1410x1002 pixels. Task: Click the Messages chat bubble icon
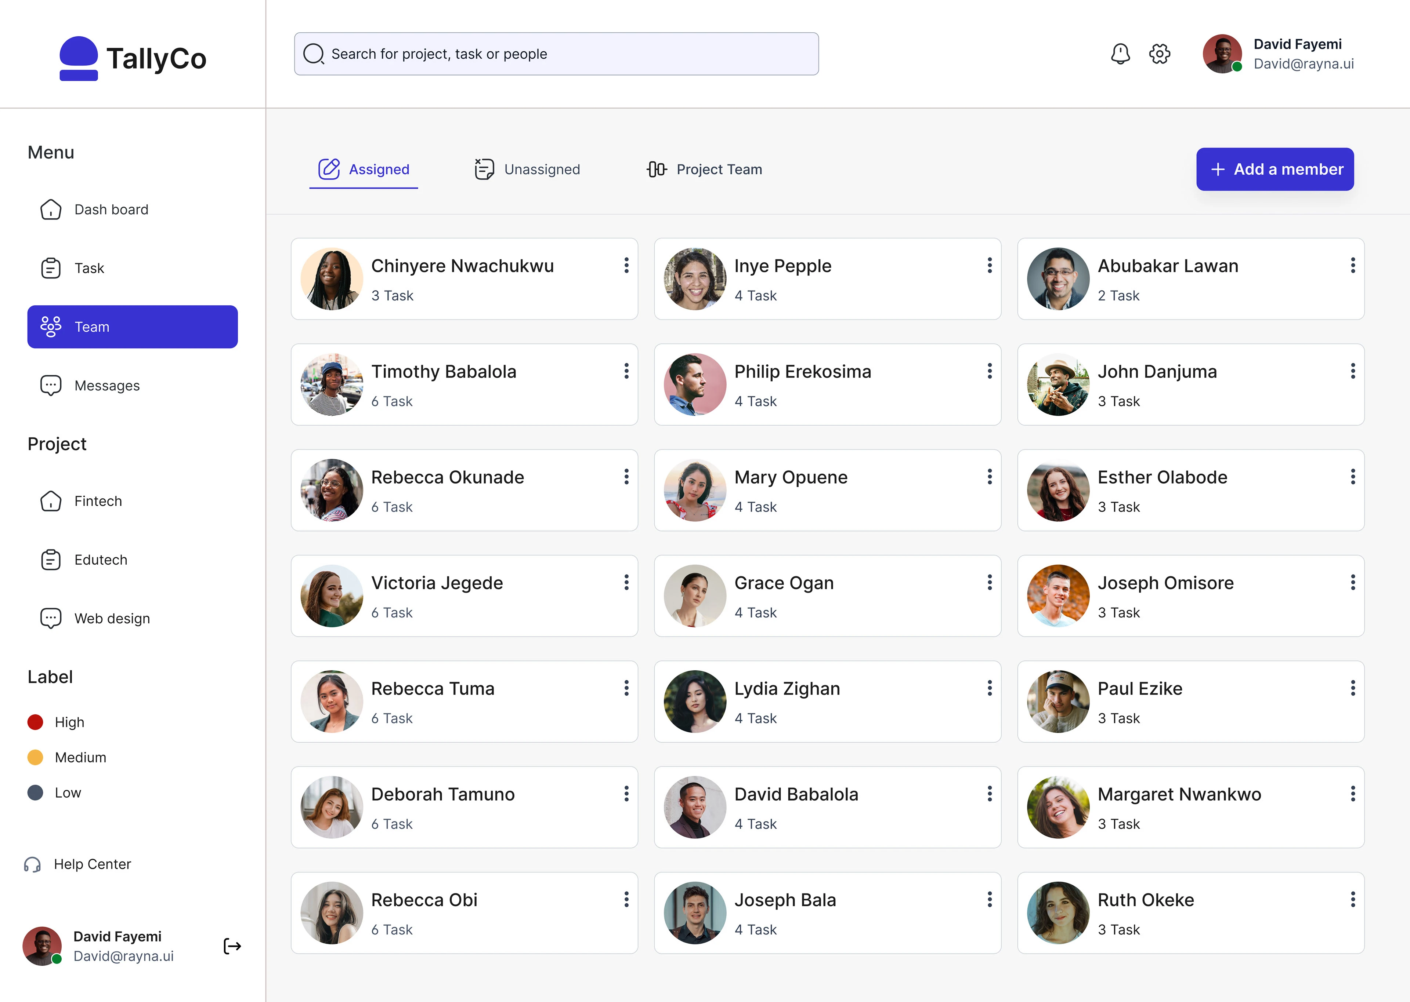point(51,386)
